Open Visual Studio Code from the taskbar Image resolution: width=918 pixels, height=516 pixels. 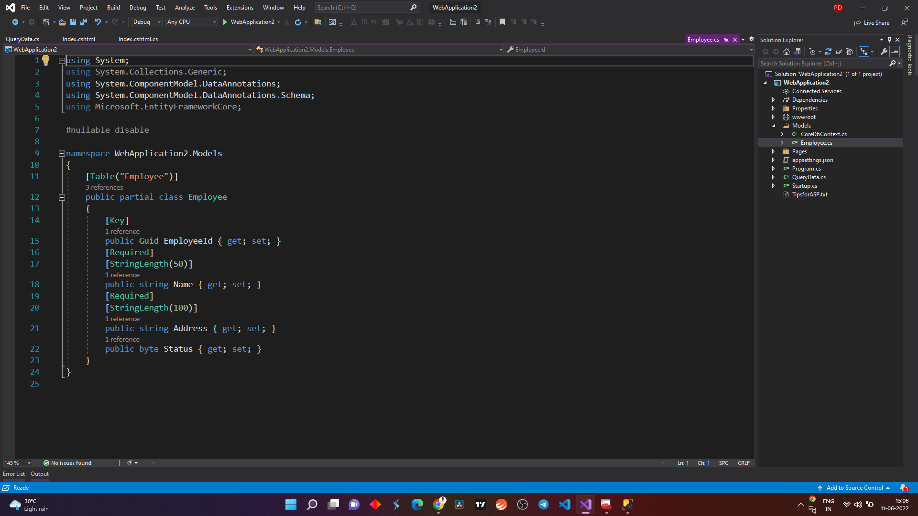pos(565,505)
